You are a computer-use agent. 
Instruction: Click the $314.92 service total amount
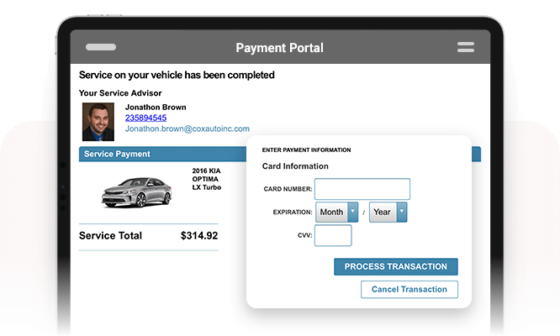click(199, 236)
